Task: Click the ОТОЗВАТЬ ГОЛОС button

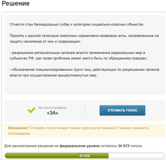Action: 122,110
